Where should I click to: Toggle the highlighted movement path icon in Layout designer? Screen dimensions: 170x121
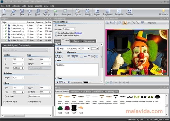[x=125, y=23]
